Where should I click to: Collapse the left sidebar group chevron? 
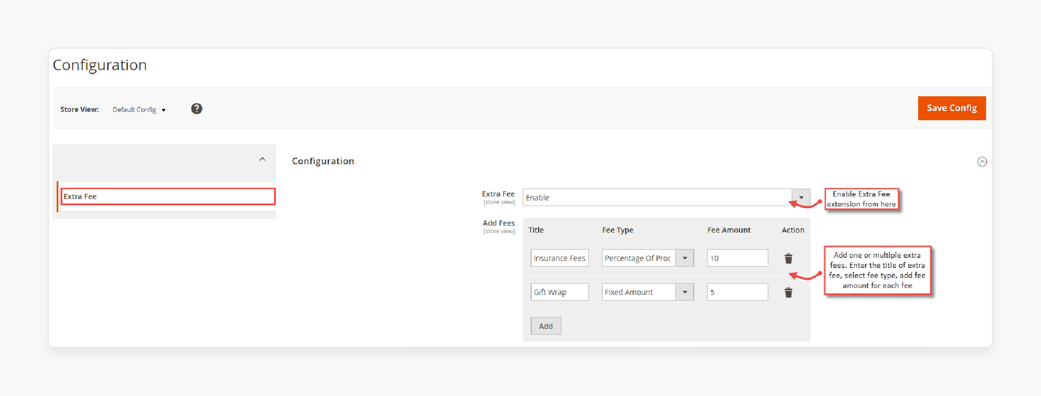click(x=262, y=159)
